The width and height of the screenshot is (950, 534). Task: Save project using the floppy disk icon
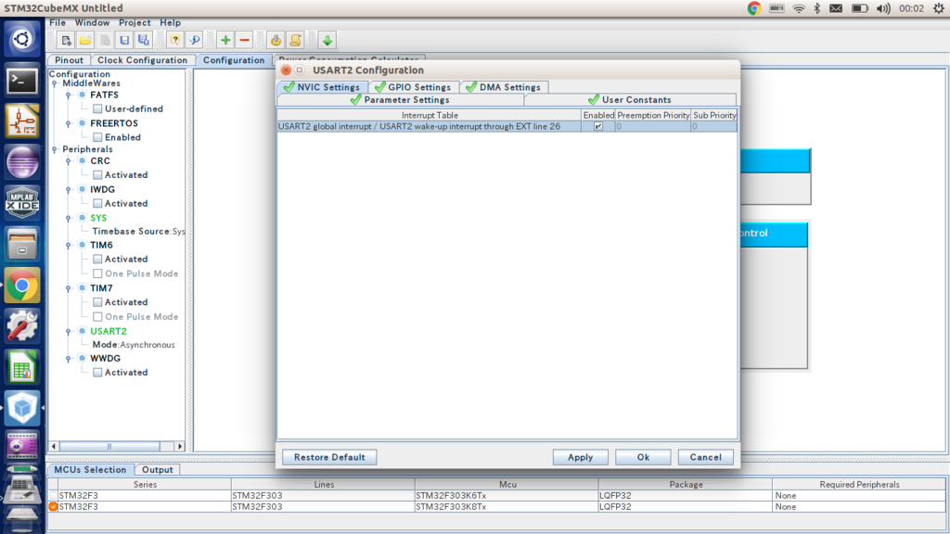[124, 41]
